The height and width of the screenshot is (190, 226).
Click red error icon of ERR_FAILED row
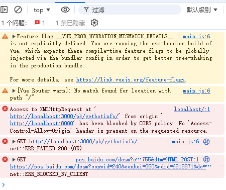click(x=5, y=141)
